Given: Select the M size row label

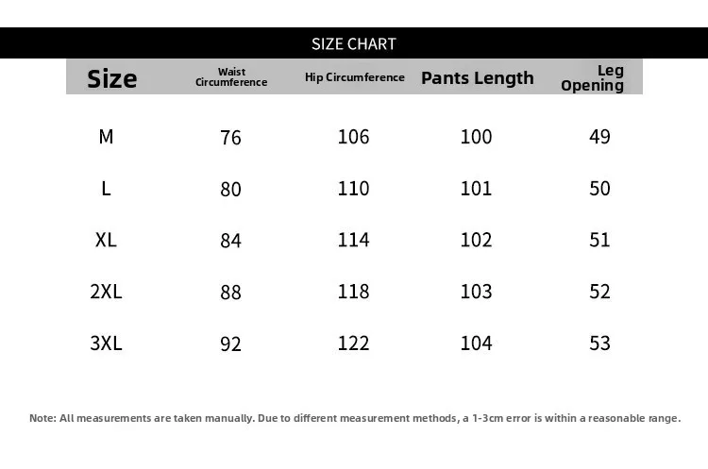Looking at the screenshot, I should [x=106, y=136].
